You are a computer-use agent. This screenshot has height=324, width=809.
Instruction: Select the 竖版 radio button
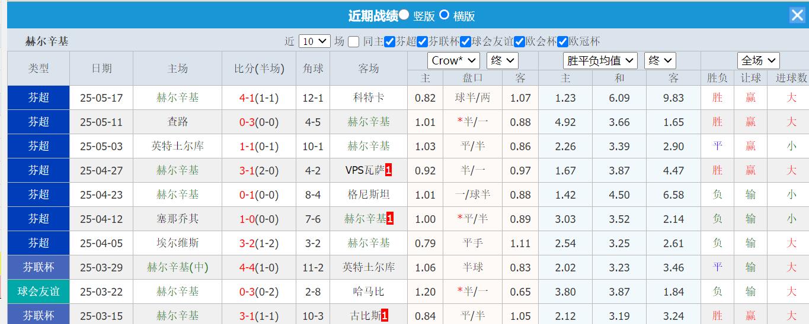pos(404,15)
